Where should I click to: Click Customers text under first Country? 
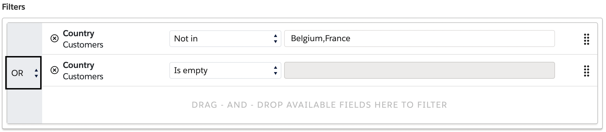[x=83, y=45]
